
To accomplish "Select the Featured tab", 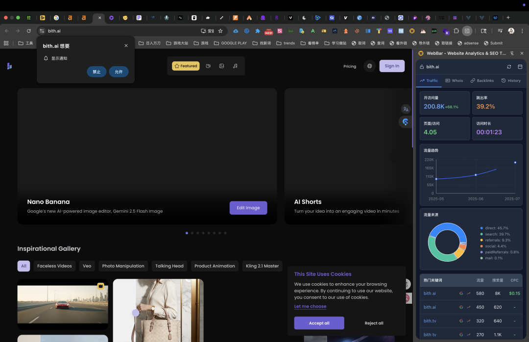I will (186, 66).
